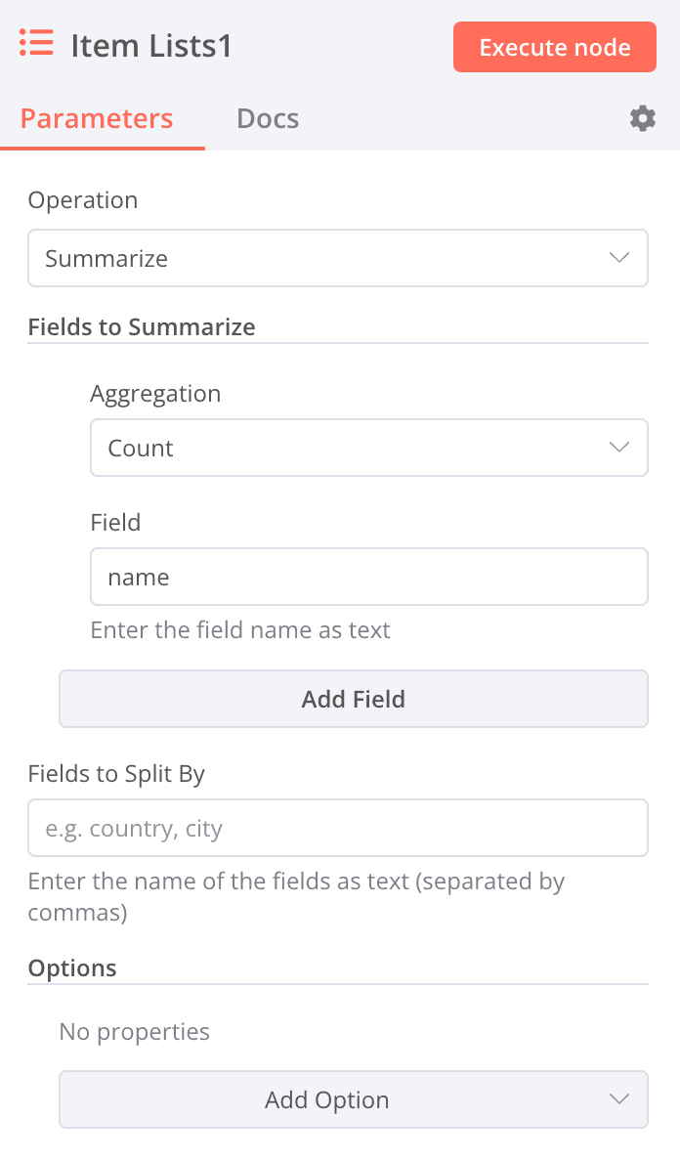Viewport: 680px width, 1161px height.
Task: Click the Fields to Summarize section heading
Action: coord(142,326)
